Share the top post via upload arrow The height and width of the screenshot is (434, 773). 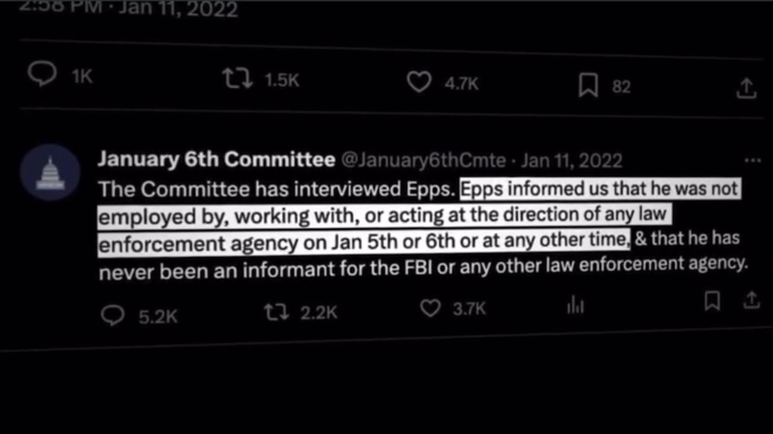tap(746, 88)
